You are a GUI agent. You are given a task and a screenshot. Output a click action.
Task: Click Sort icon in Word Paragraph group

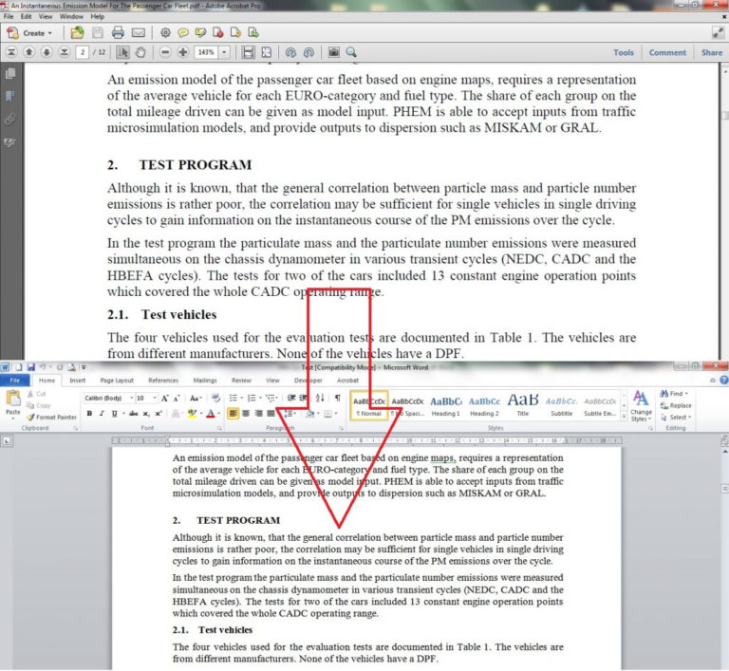tap(320, 398)
